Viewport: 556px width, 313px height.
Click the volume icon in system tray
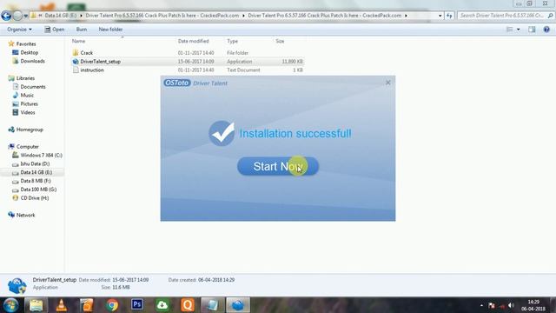pos(511,305)
